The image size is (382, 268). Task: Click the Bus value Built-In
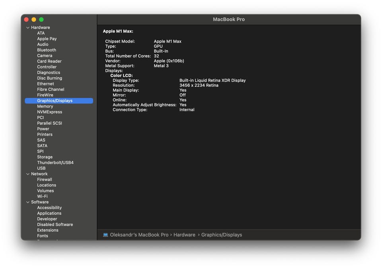[161, 51]
